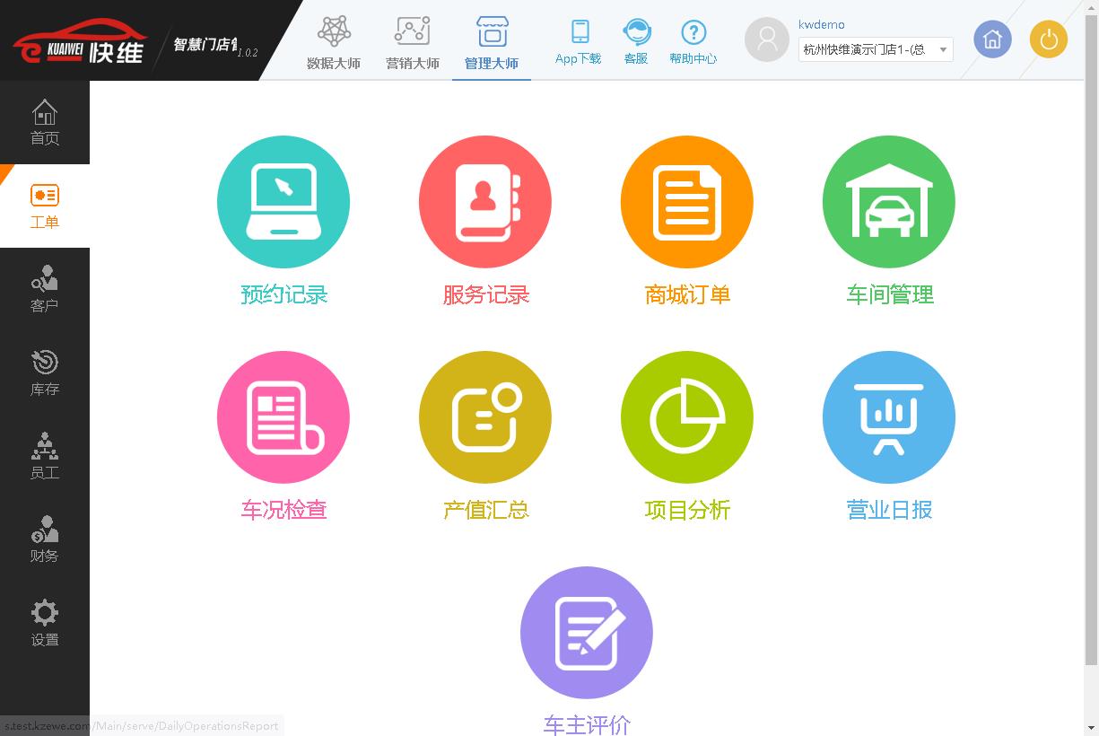
Task: Open 员工 in the sidebar
Action: (x=45, y=456)
